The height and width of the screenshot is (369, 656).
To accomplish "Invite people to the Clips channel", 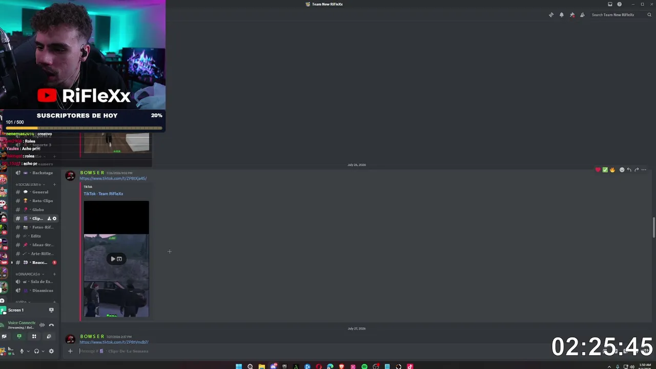I will point(49,218).
